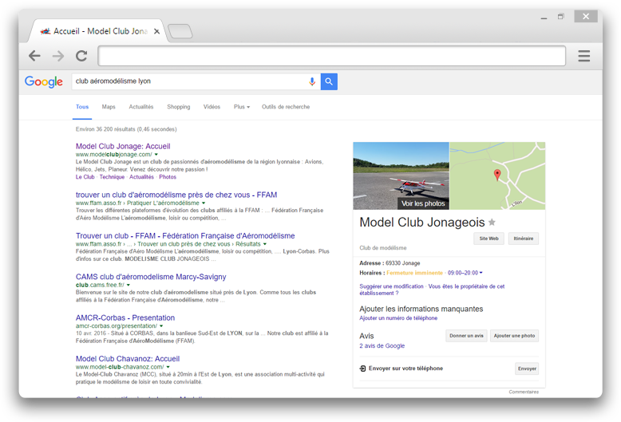Select the Tous results tab

pyautogui.click(x=82, y=107)
